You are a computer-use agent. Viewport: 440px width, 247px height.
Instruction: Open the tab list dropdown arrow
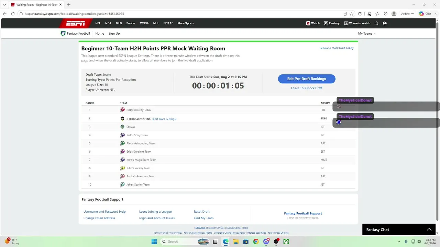(x=4, y=4)
